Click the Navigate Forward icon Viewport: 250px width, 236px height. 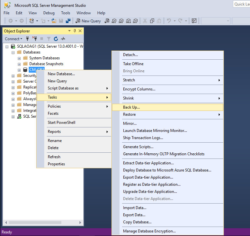(x=22, y=21)
